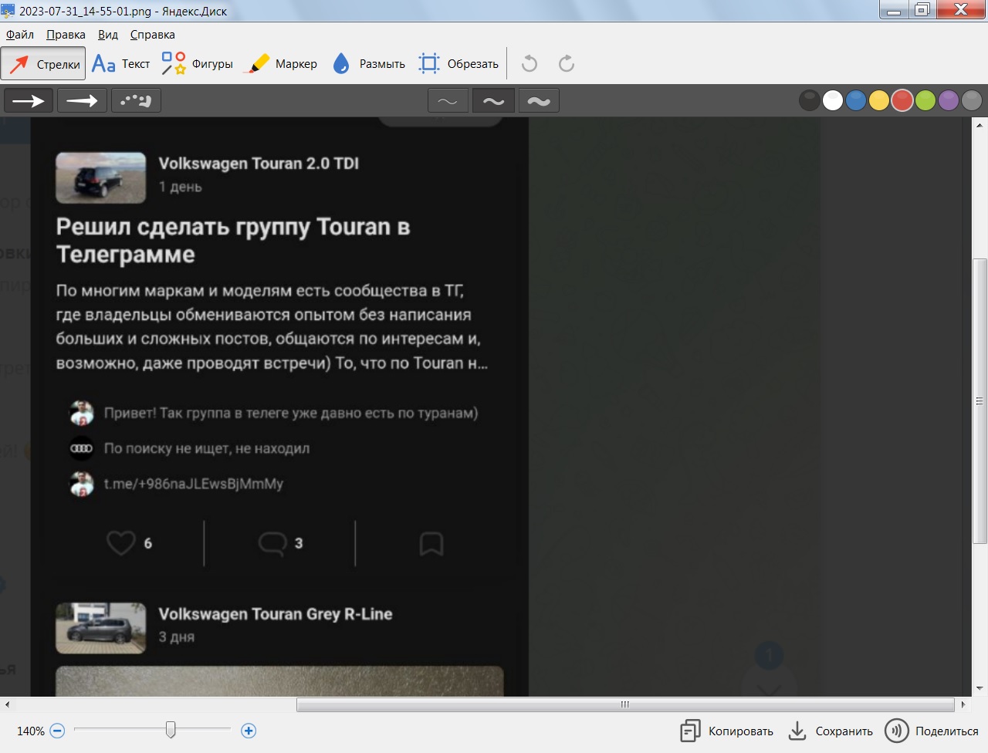Set thick line thickness

click(x=539, y=100)
